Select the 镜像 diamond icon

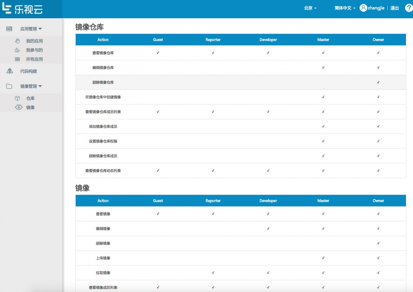pyautogui.click(x=18, y=107)
